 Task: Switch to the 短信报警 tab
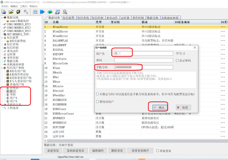[69, 18]
